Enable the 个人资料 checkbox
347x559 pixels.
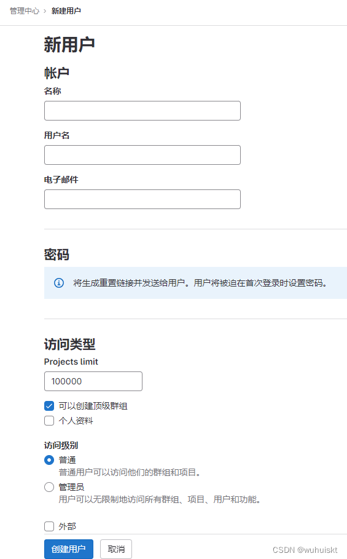tap(49, 421)
